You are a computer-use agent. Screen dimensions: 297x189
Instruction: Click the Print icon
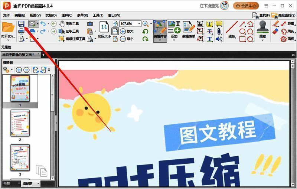point(22,31)
